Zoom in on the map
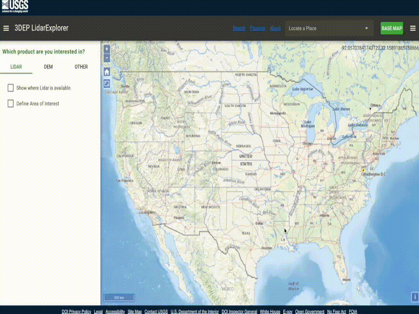Viewport: 419px width, 314px height. click(107, 49)
